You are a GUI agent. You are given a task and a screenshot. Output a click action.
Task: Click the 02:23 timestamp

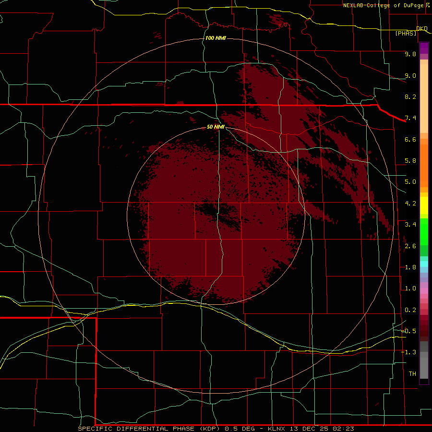tap(343, 429)
